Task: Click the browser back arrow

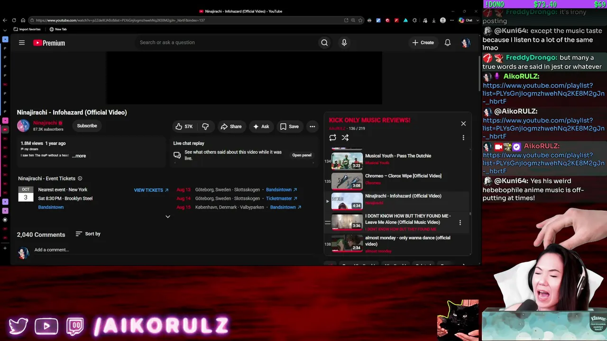Action: coord(5,20)
